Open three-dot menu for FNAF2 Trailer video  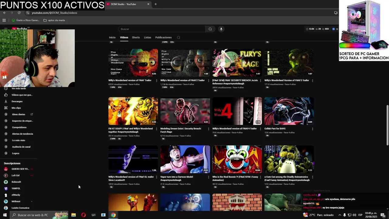coord(208,81)
